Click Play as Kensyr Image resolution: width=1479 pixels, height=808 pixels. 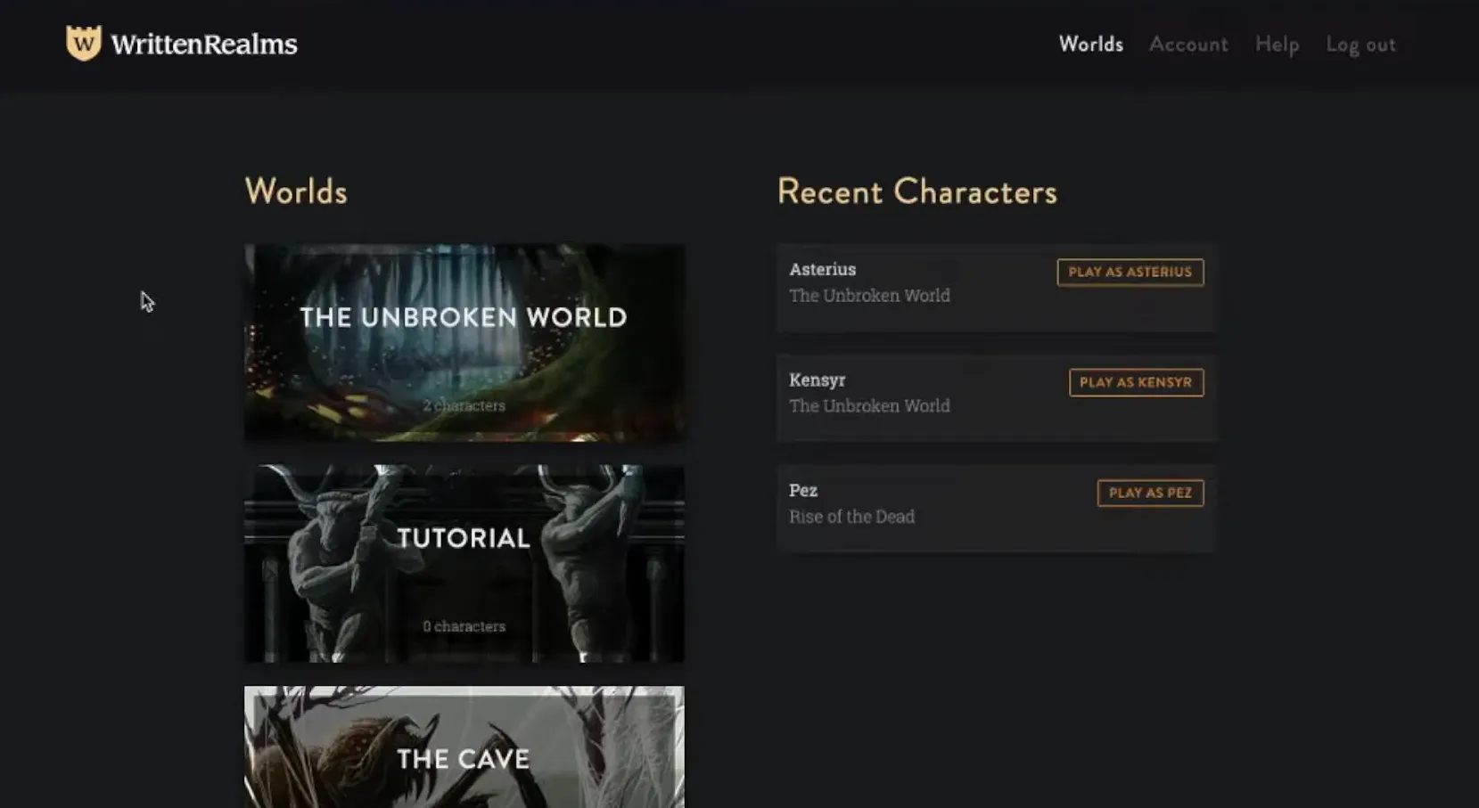pos(1136,382)
